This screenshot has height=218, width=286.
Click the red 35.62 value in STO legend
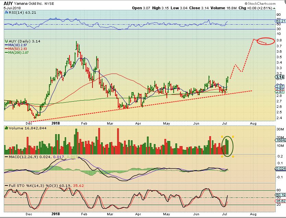78,185
